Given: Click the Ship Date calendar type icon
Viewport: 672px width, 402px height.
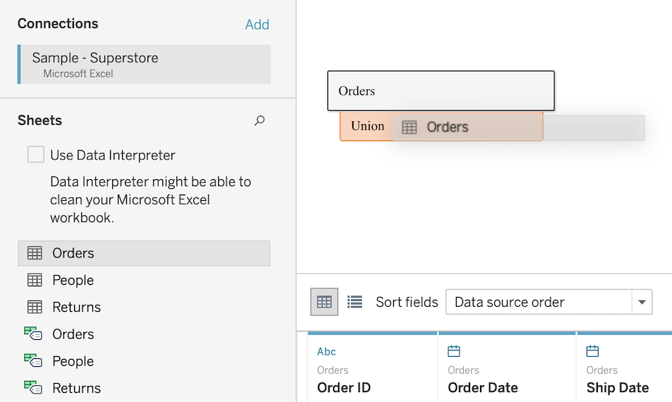Looking at the screenshot, I should [x=592, y=351].
